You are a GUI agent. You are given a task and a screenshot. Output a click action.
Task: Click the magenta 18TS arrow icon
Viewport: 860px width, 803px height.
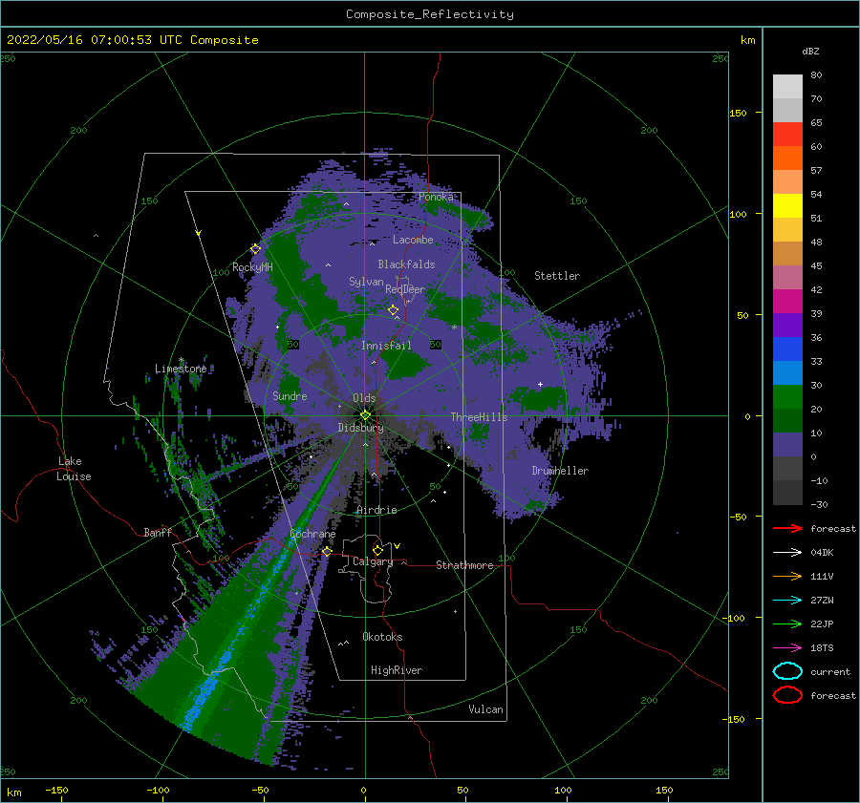[x=787, y=648]
